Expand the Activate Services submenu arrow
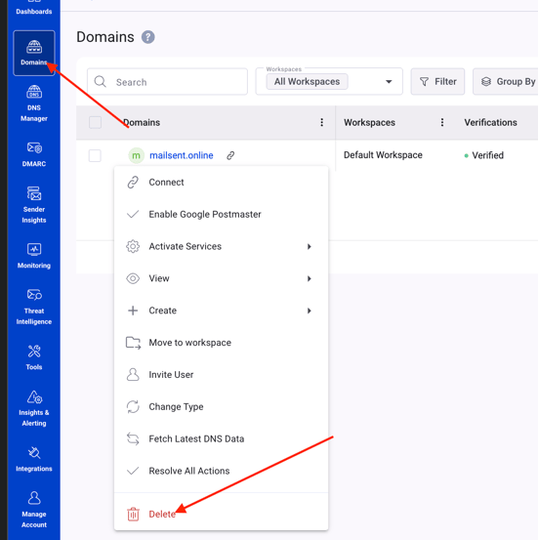The width and height of the screenshot is (538, 540). pyautogui.click(x=309, y=247)
